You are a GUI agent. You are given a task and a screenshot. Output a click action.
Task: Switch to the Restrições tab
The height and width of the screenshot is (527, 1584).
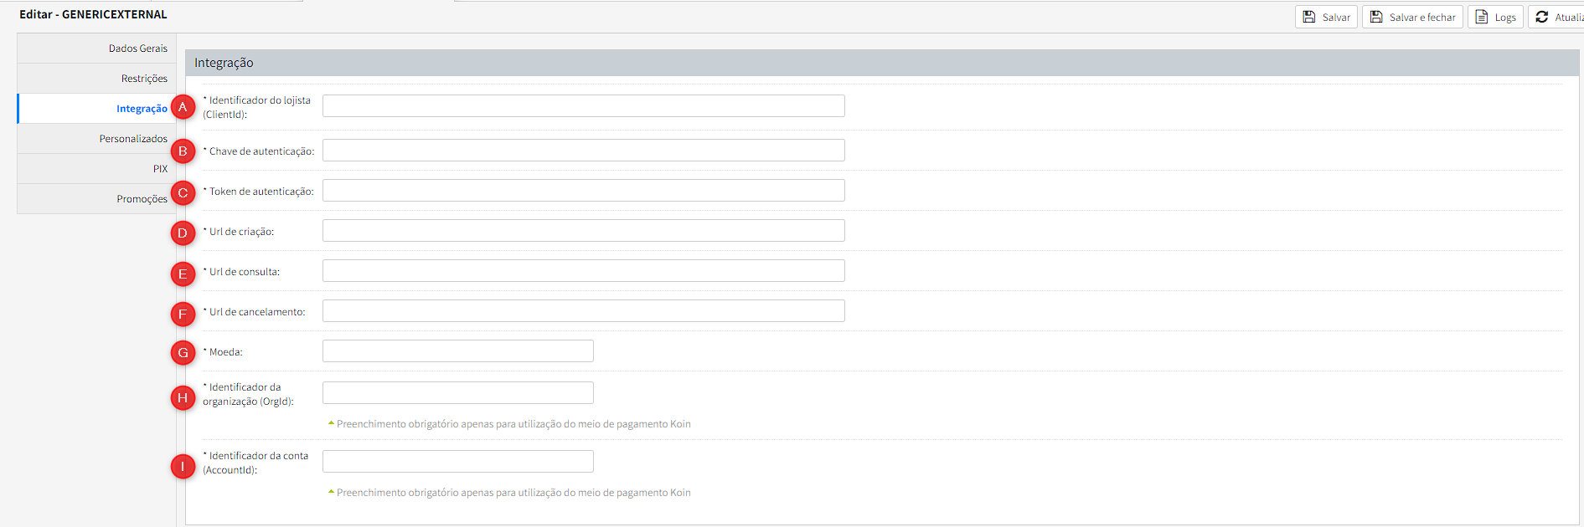point(144,79)
